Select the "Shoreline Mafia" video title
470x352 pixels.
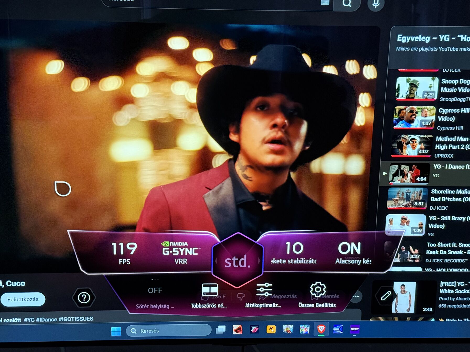(450, 195)
